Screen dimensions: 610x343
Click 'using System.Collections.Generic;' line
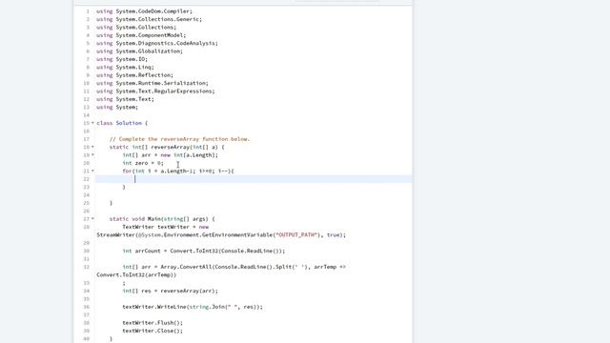click(x=150, y=19)
